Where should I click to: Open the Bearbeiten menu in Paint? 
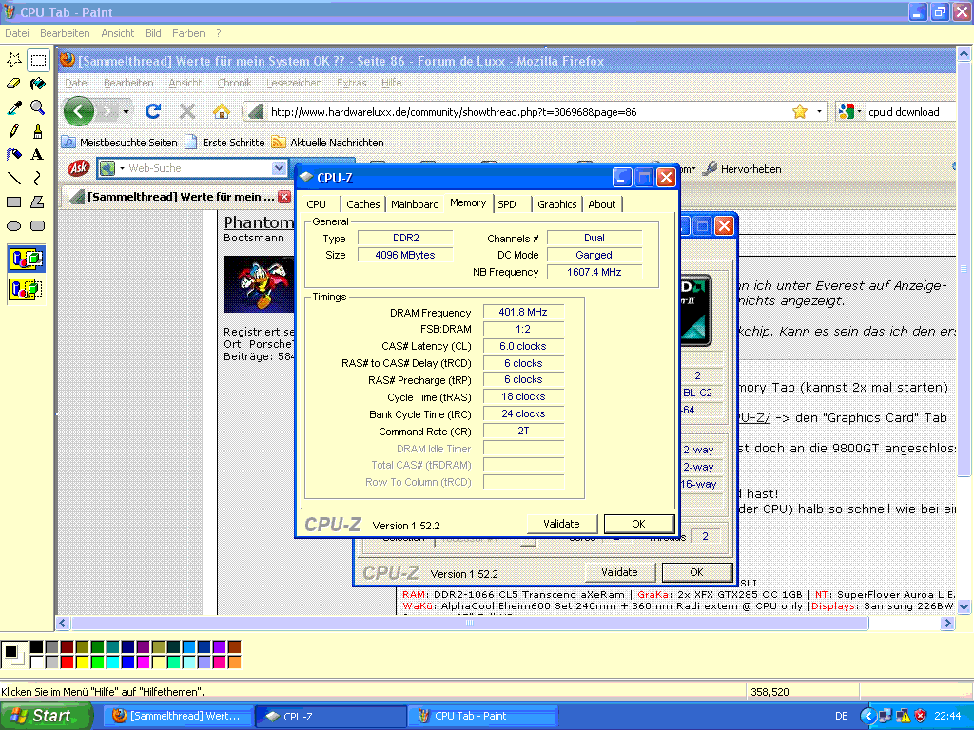pos(65,33)
